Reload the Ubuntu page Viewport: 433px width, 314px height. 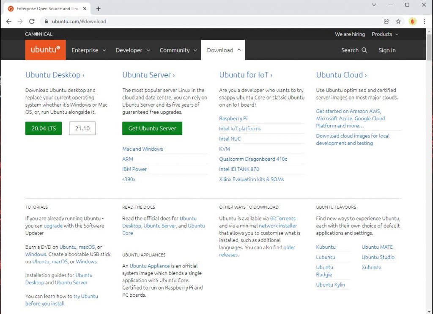pos(32,21)
